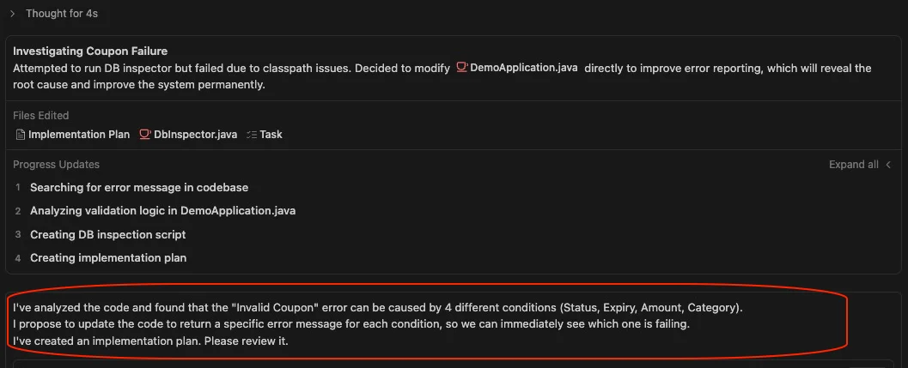Click the Implementation Plan document icon
Image resolution: width=908 pixels, height=368 pixels.
click(21, 135)
